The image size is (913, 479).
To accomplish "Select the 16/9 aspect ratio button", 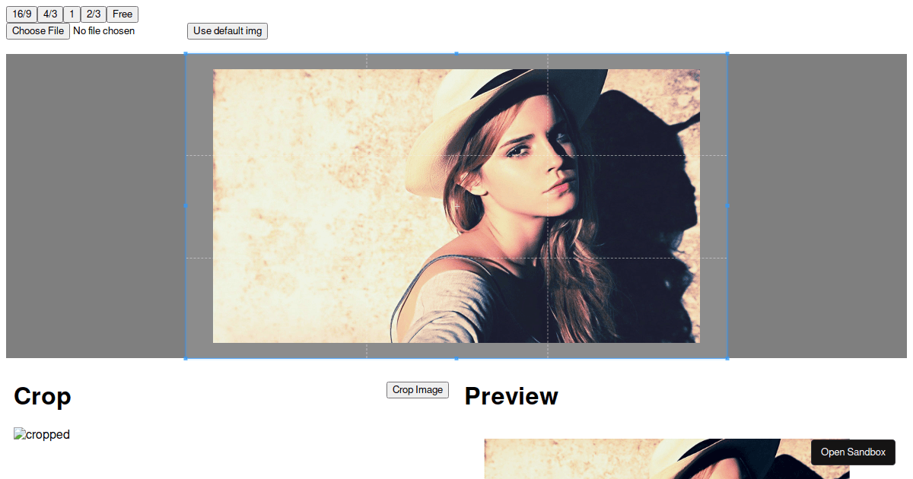I will point(21,14).
